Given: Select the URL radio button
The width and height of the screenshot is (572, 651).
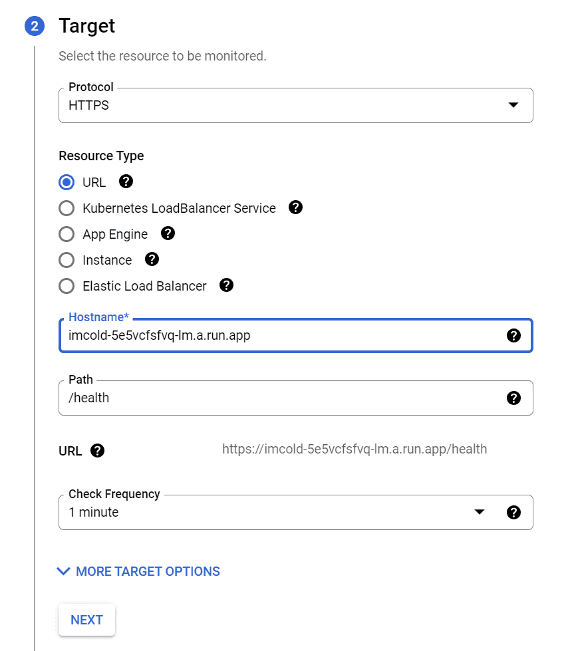Looking at the screenshot, I should tap(67, 182).
